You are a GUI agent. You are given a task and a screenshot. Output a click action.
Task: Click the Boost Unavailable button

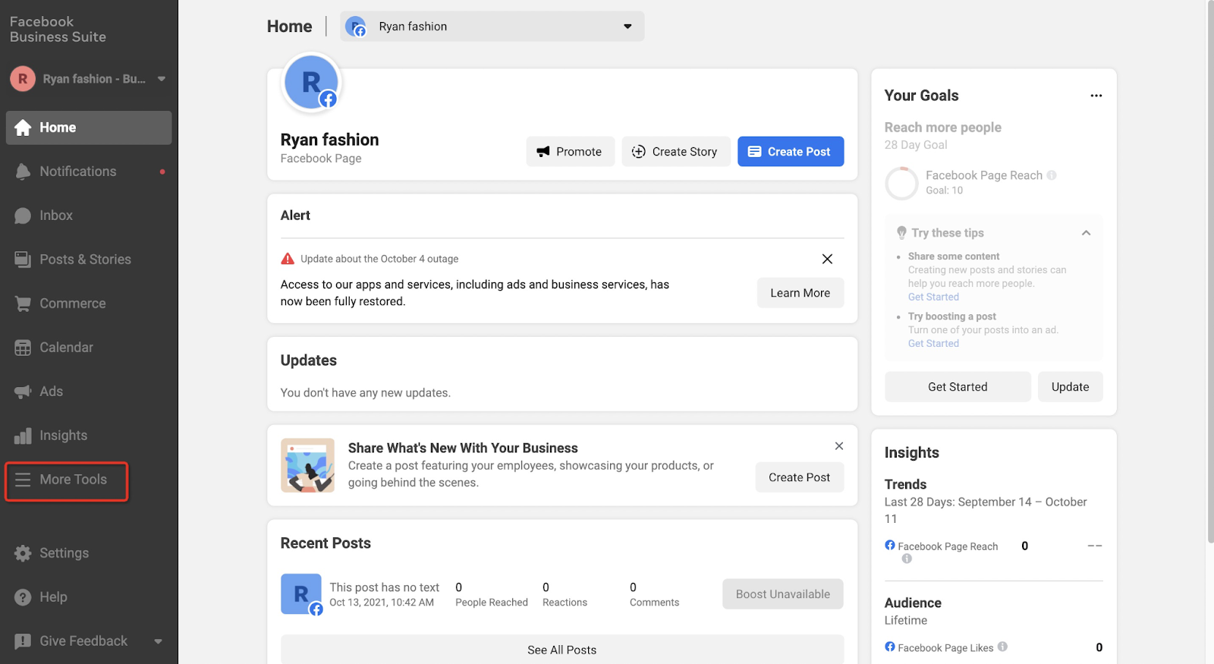coord(782,594)
